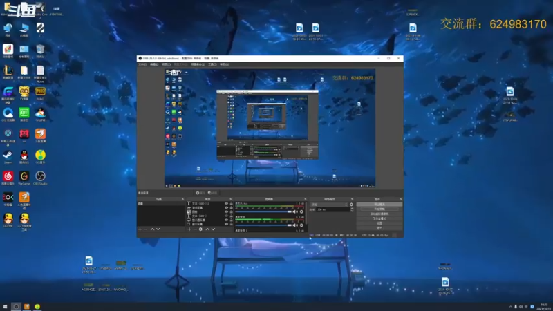
Task: Open source properties gear in Sources toolbar
Action: 200,229
